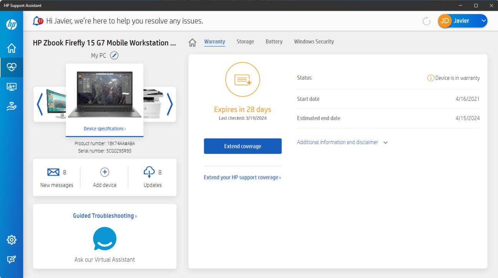Open Extend your HP support coverage link
This screenshot has height=278, width=498.
click(x=242, y=177)
